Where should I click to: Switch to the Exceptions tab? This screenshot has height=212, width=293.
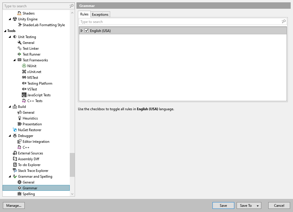pyautogui.click(x=100, y=14)
